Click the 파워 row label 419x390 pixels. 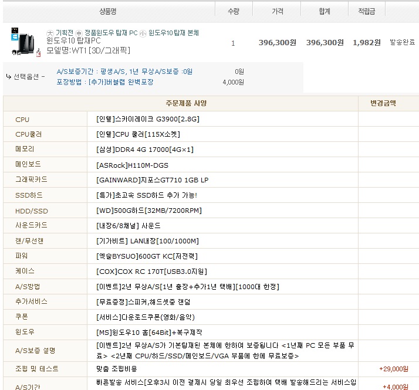(21, 256)
